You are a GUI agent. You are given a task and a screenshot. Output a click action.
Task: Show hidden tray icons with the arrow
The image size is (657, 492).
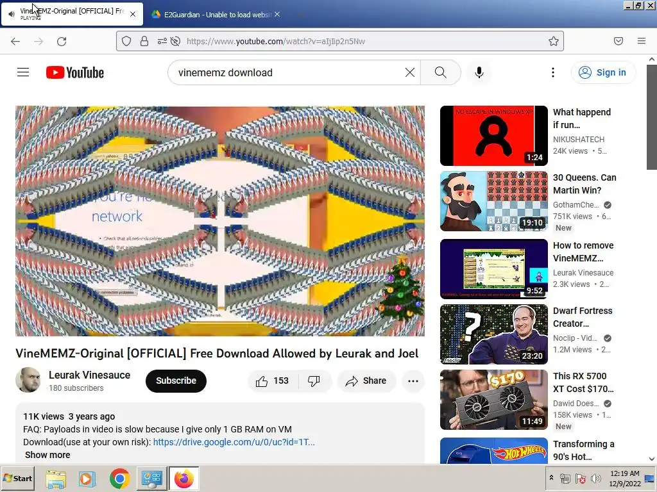coord(551,478)
